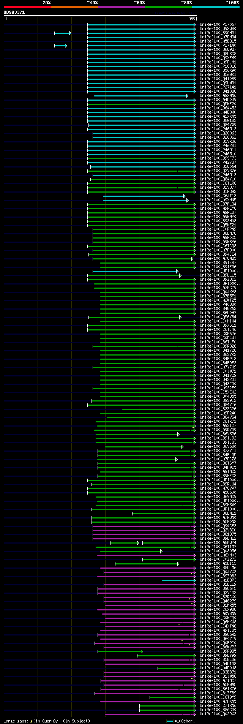The height and width of the screenshot is (724, 243).
Task: Select the UniRef100_B9SHA8 label
Action: pos(218,221)
